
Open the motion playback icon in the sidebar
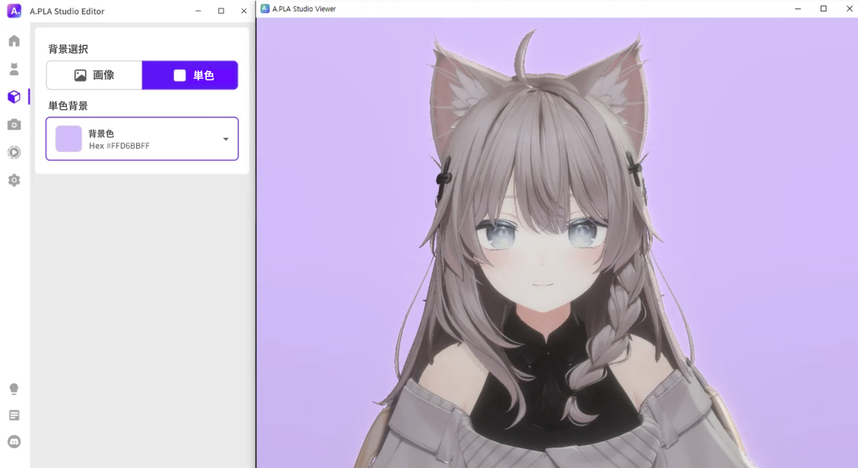pos(14,152)
